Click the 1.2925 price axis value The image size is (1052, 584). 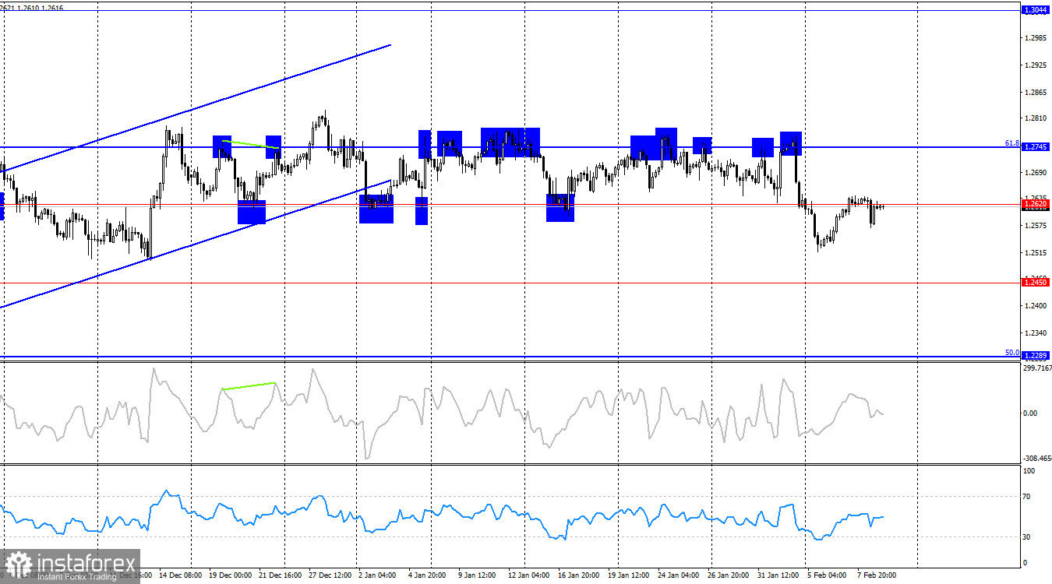(x=1036, y=65)
